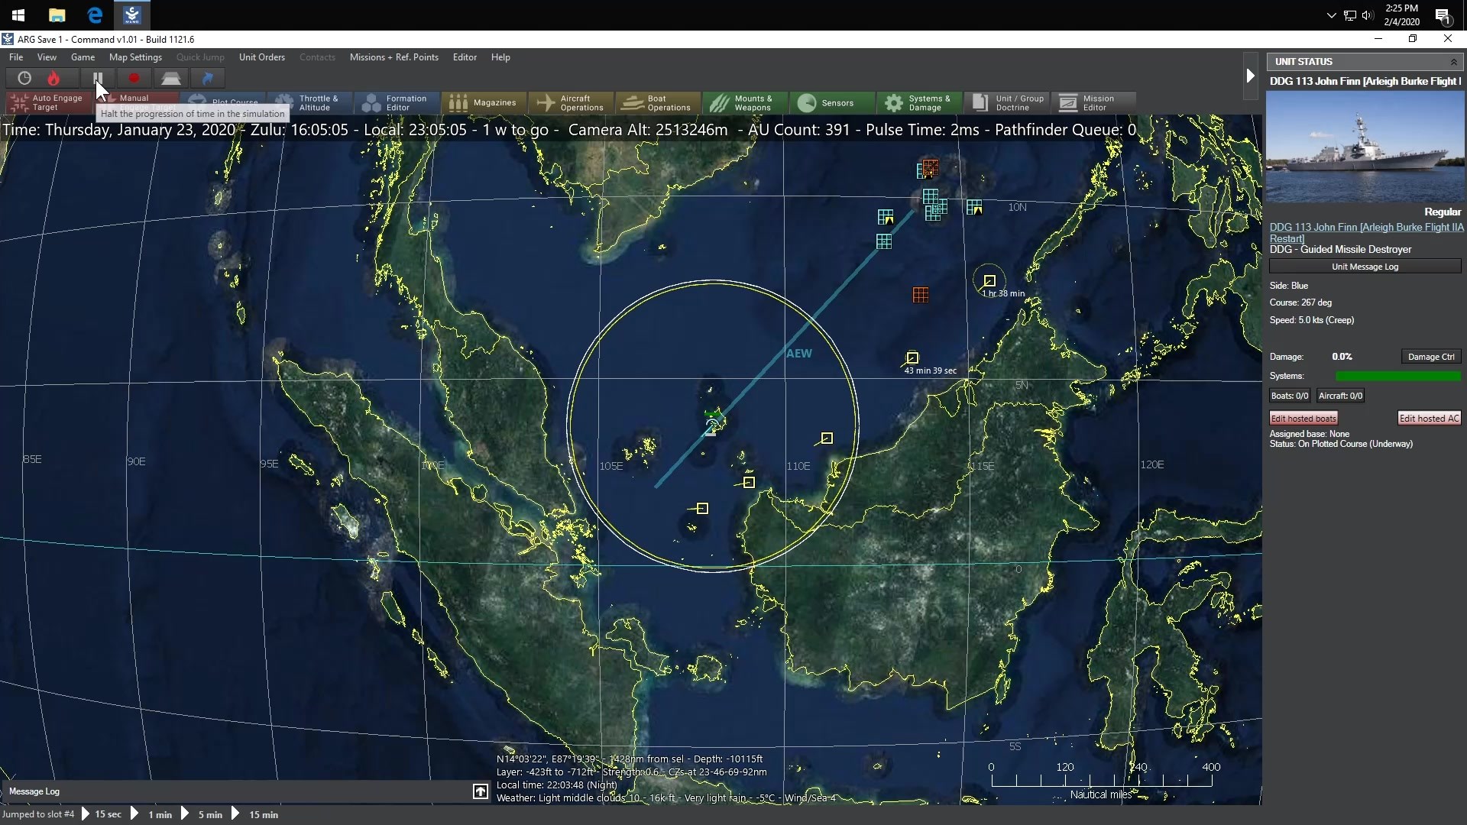Click the Message Log label
The width and height of the screenshot is (1467, 825).
[x=34, y=791]
